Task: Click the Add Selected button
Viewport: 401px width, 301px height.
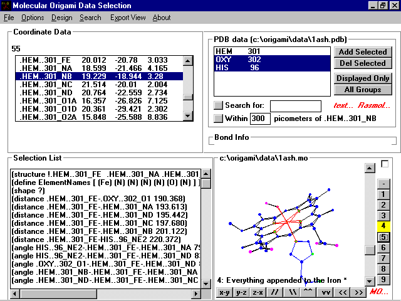Action: click(362, 52)
